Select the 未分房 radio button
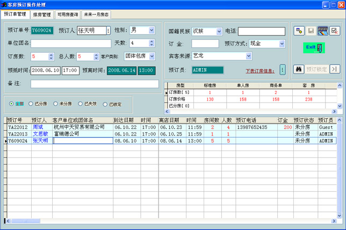 tap(56, 103)
